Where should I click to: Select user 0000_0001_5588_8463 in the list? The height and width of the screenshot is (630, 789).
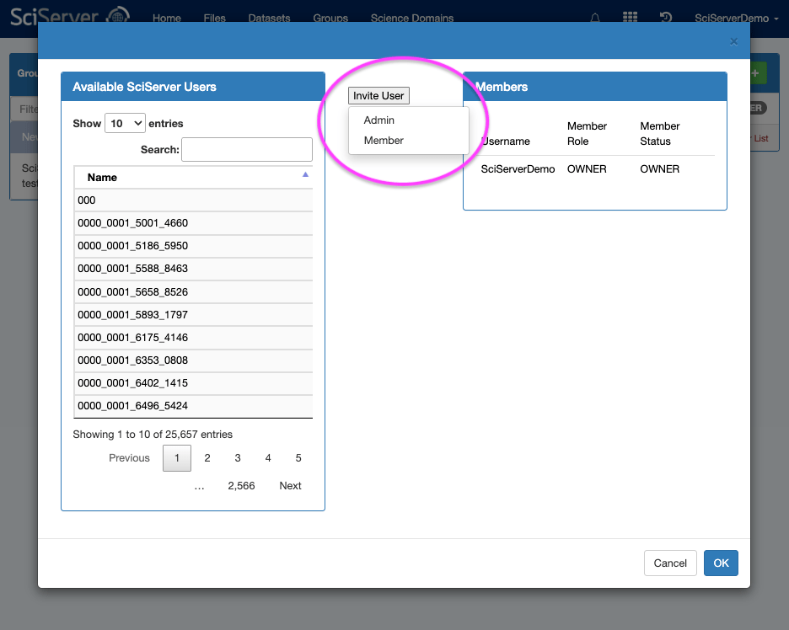tap(132, 269)
